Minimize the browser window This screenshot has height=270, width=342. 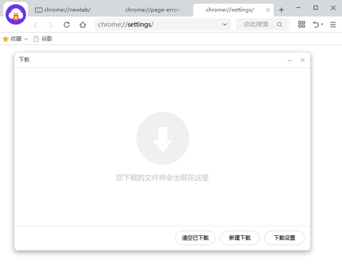point(298,8)
